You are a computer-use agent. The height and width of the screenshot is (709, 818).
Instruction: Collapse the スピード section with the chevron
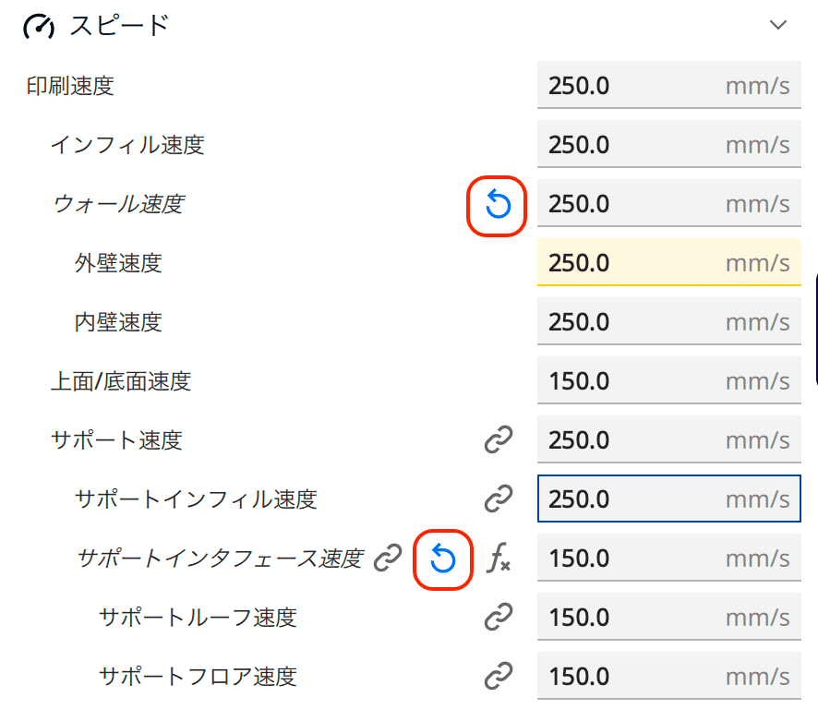pos(778,27)
